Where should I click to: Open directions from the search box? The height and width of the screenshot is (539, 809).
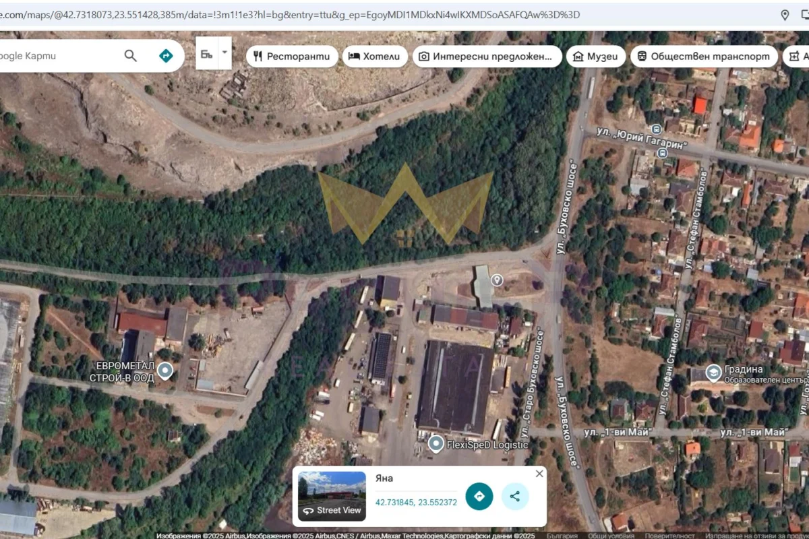[165, 56]
